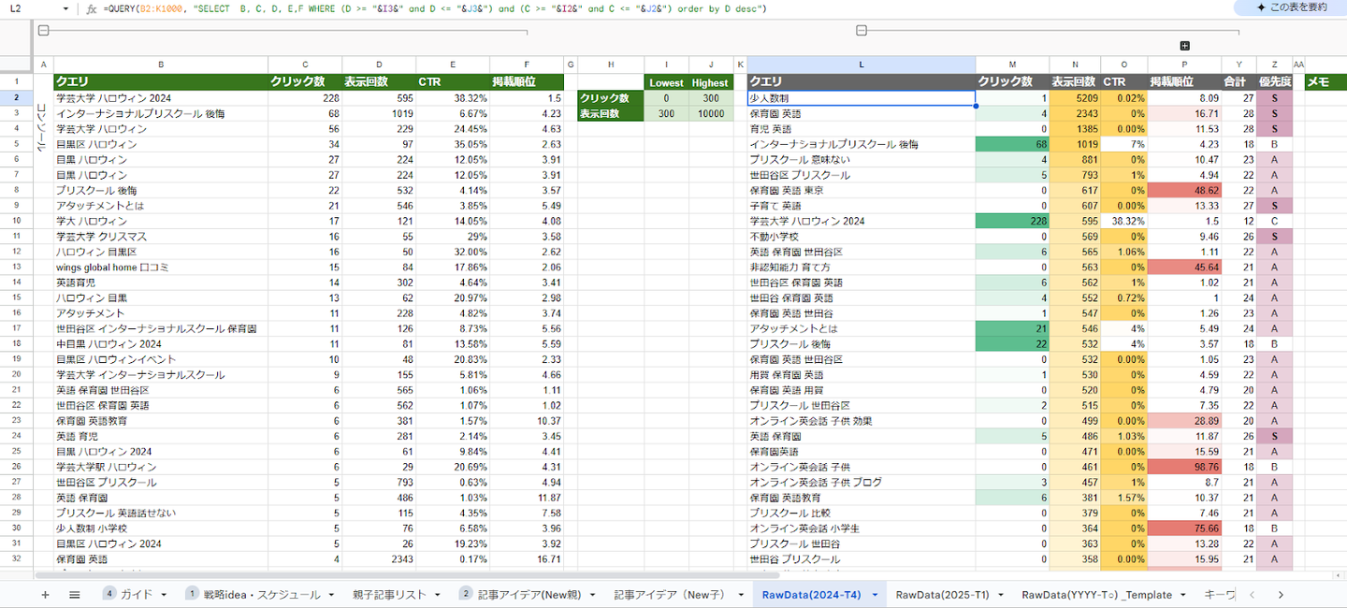
Task: Click the add new sheet plus button
Action: click(44, 595)
